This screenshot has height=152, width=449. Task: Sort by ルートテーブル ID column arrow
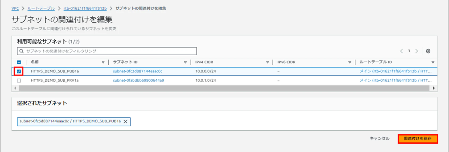(433, 62)
